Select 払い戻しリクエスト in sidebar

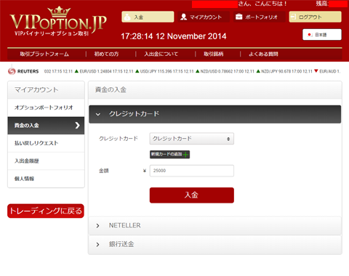coord(46,143)
